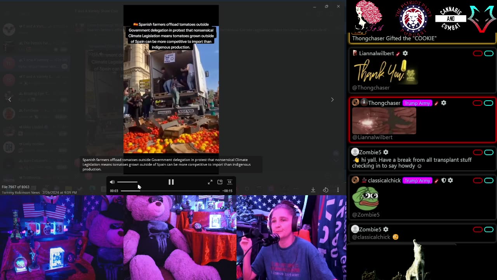Mute the video with the speaker icon
The width and height of the screenshot is (497, 280).
point(112,182)
